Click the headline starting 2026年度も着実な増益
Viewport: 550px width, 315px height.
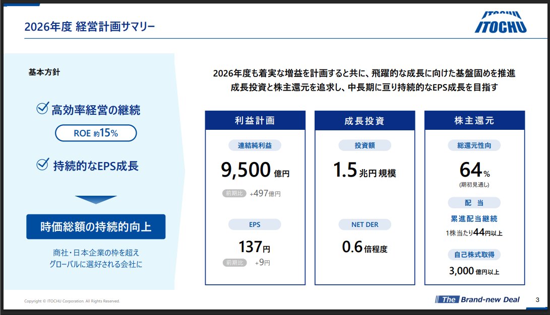[364, 73]
